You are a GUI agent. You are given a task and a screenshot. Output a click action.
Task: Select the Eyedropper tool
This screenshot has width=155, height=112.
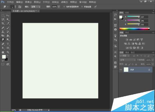(x=8, y=23)
